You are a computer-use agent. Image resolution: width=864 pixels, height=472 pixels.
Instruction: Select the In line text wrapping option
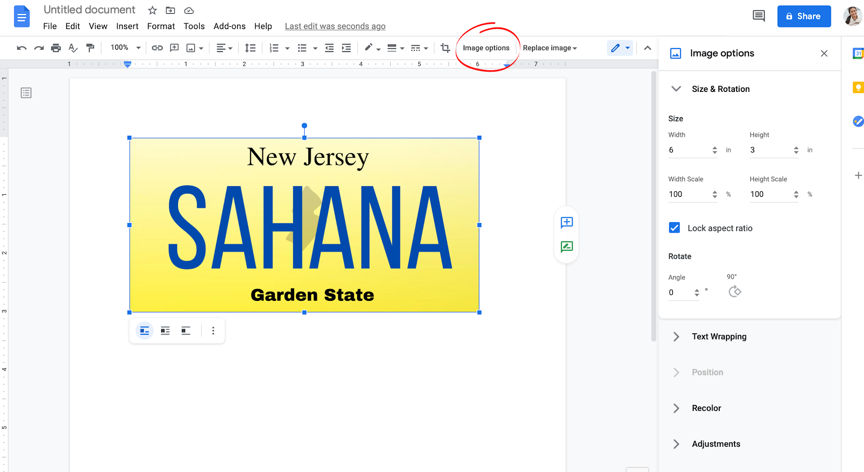click(144, 330)
